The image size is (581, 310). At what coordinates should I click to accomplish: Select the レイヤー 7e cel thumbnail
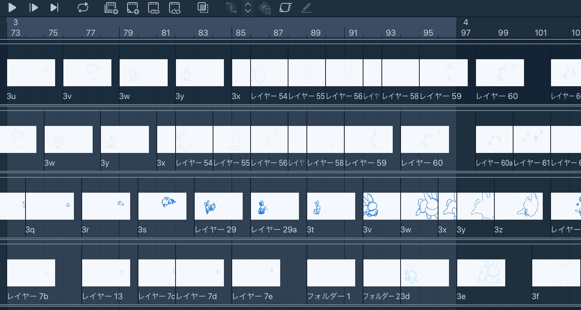[x=256, y=273]
